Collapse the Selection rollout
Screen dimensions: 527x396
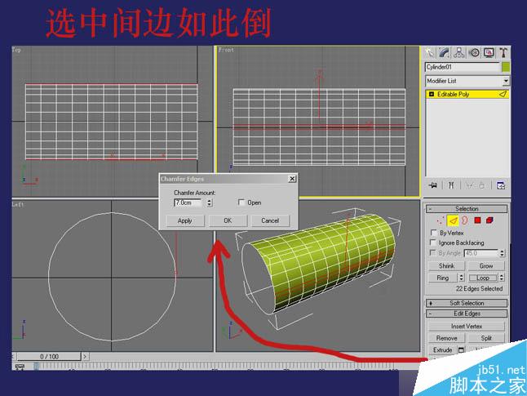pos(467,208)
